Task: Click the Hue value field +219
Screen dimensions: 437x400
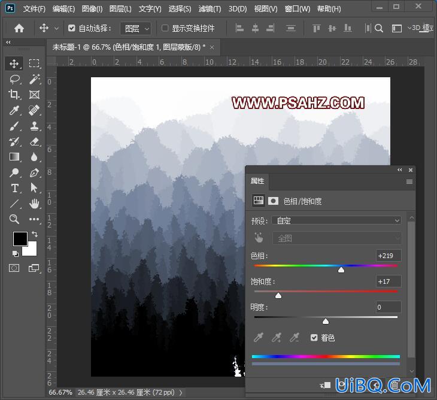Action: tap(389, 255)
